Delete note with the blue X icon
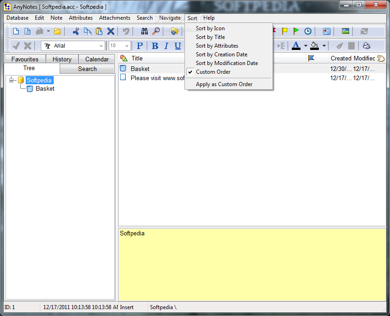 click(111, 31)
